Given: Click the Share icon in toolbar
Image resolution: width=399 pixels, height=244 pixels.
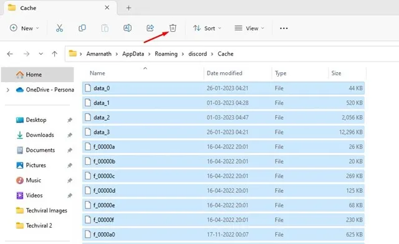Looking at the screenshot, I should [150, 28].
